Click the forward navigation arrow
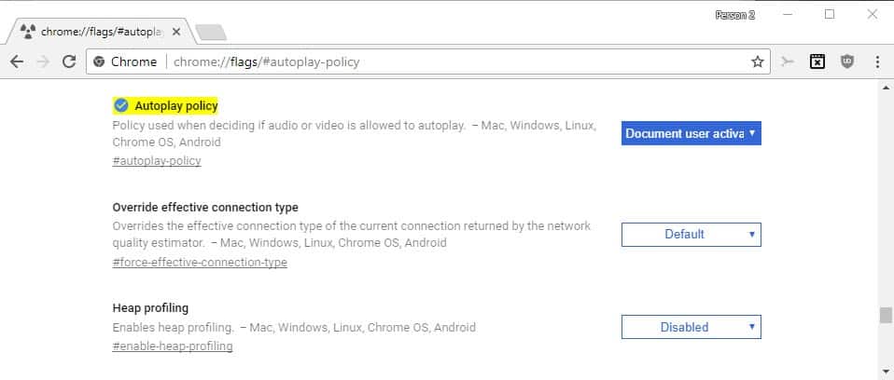The image size is (894, 380). click(x=43, y=62)
